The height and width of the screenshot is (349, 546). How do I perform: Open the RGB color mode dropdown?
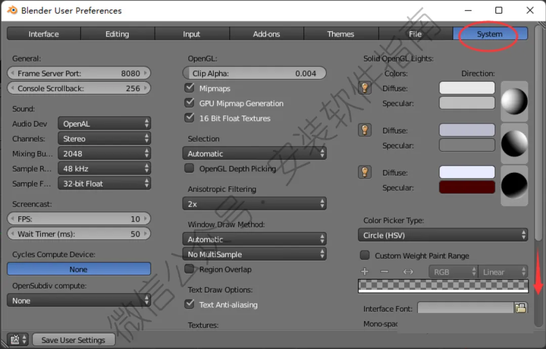(x=453, y=272)
